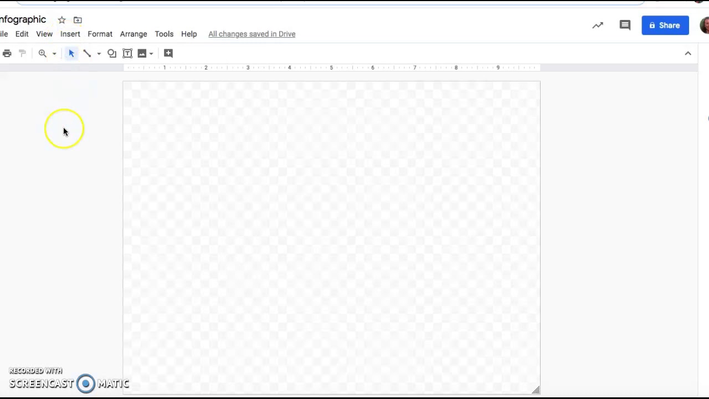Open the zoom dropdown arrow
Screen dimensions: 709x399
pos(54,54)
